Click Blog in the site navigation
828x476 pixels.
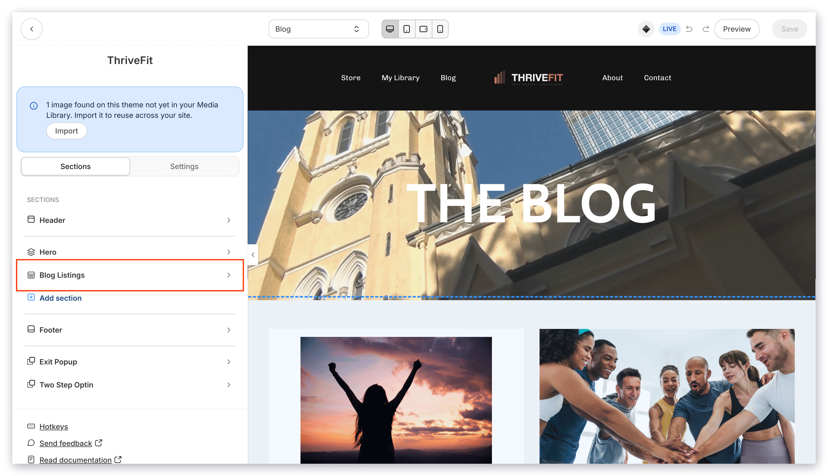point(448,78)
